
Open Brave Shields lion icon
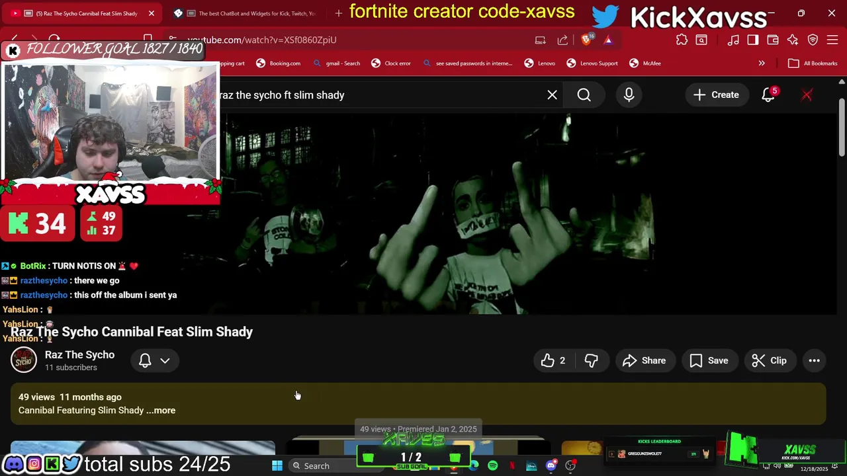[586, 40]
